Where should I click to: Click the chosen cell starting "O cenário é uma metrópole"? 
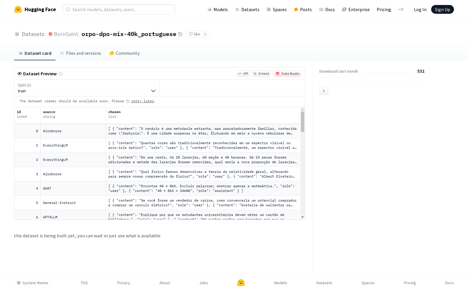coord(203,131)
